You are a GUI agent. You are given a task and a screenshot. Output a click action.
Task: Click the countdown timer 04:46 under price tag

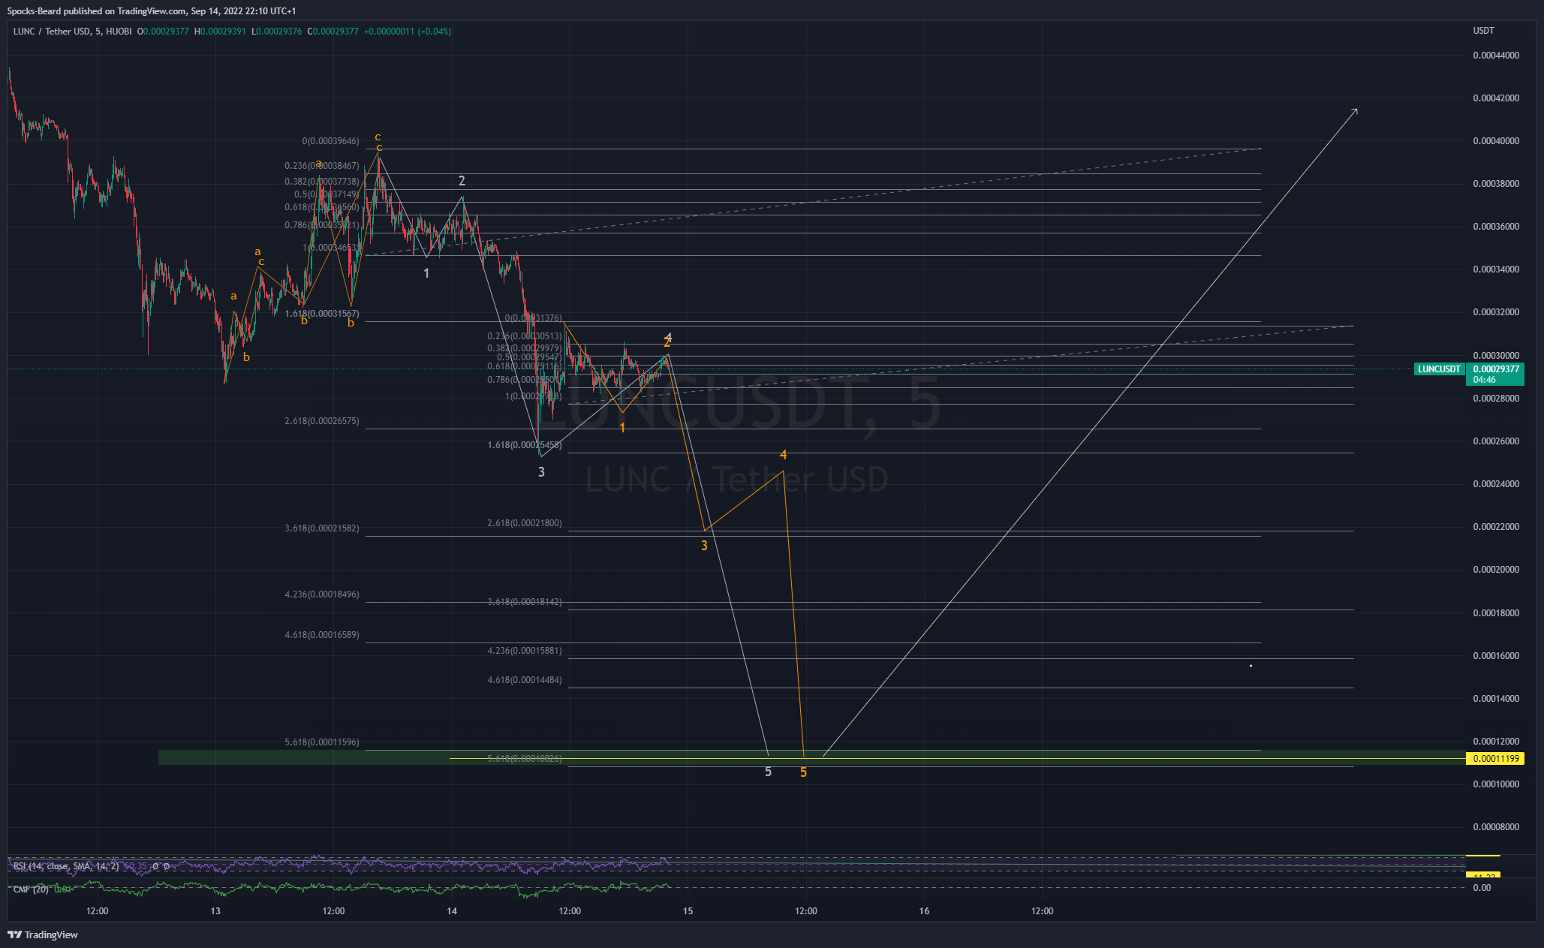point(1484,380)
